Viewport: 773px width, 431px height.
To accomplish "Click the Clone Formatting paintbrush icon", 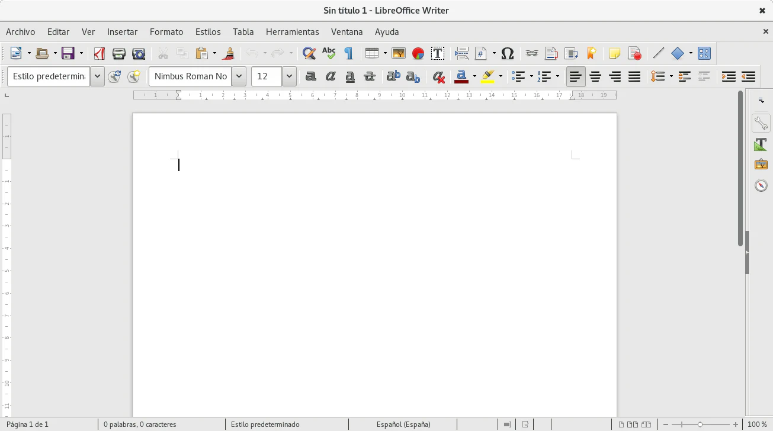I will (x=229, y=54).
